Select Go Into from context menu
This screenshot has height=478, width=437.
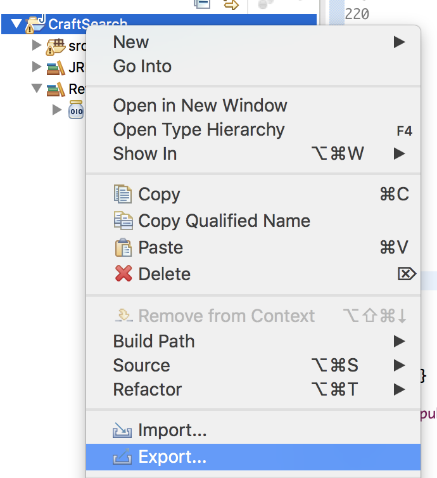click(x=142, y=67)
